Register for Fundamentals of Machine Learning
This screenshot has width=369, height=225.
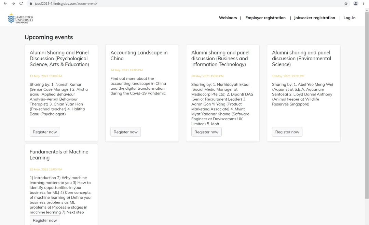click(x=45, y=220)
